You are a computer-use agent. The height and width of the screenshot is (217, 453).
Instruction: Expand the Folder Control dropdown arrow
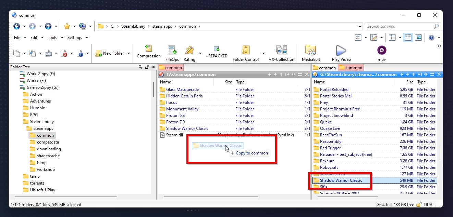pos(264,53)
